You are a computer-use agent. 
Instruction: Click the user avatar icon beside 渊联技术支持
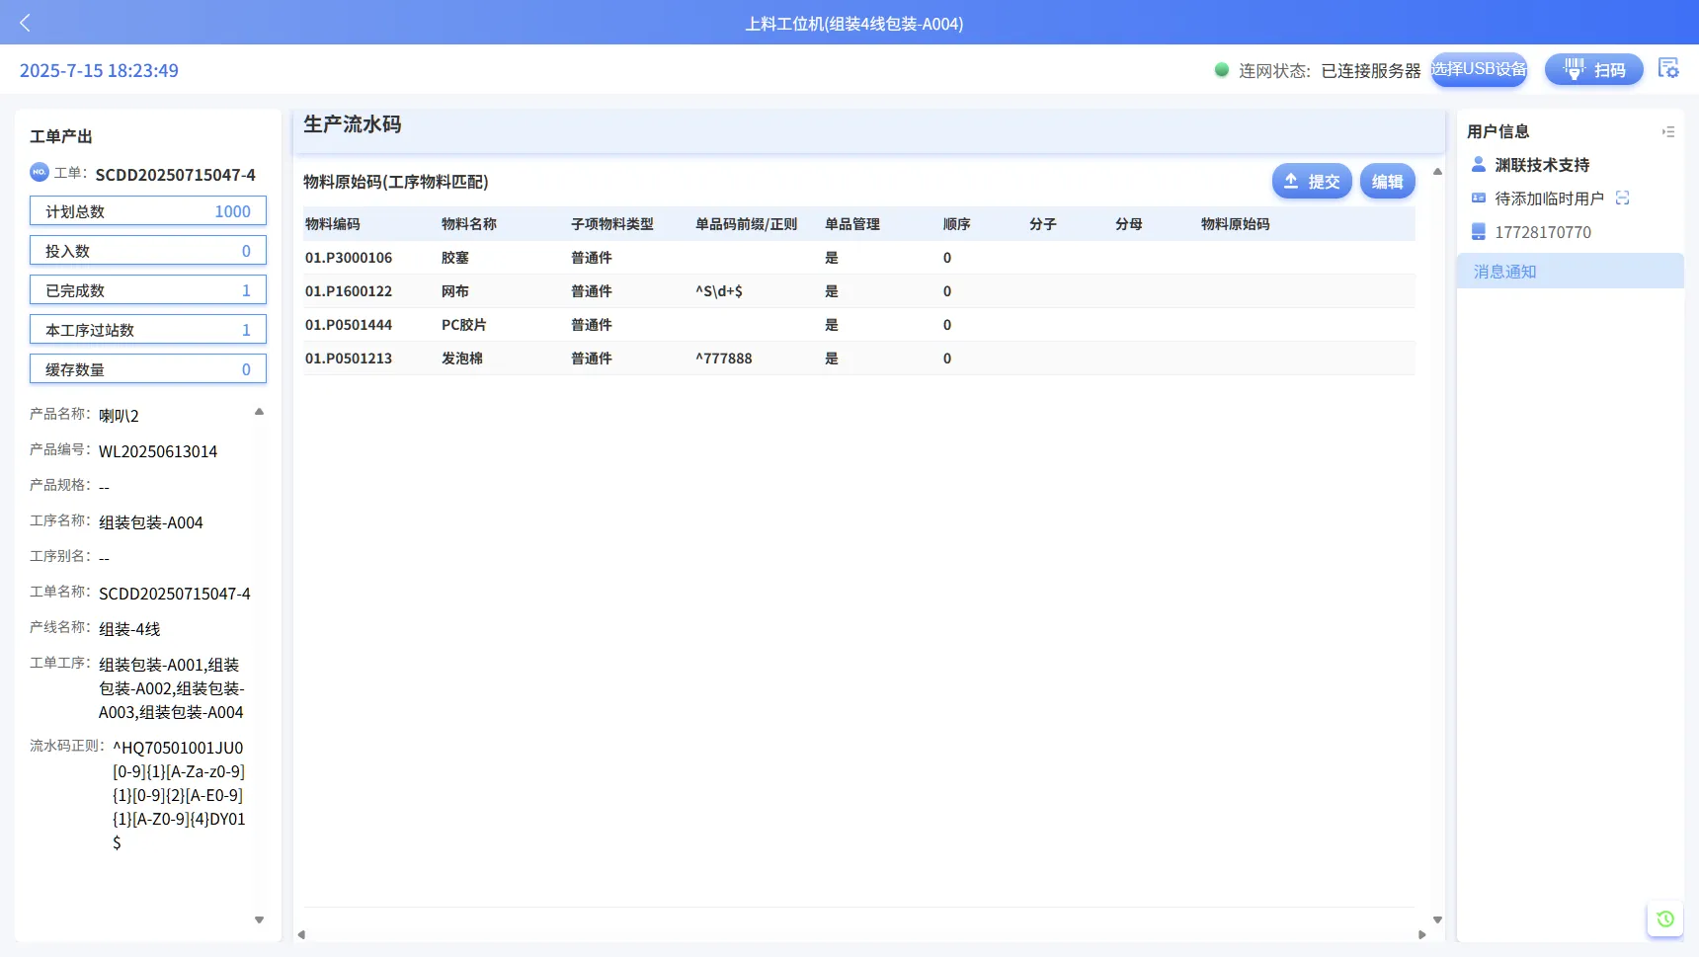tap(1479, 165)
